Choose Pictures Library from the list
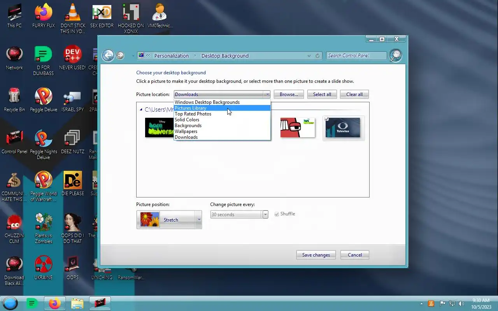The height and width of the screenshot is (311, 498). click(222, 108)
